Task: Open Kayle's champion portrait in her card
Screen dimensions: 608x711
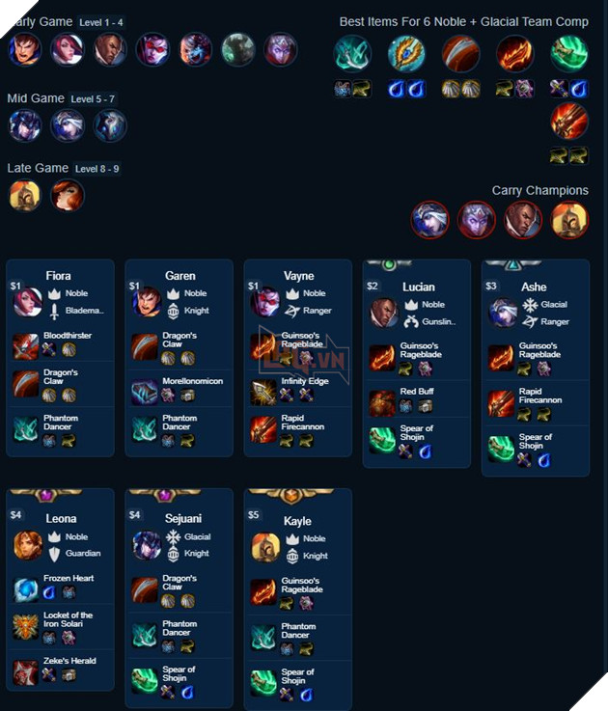Action: click(265, 547)
